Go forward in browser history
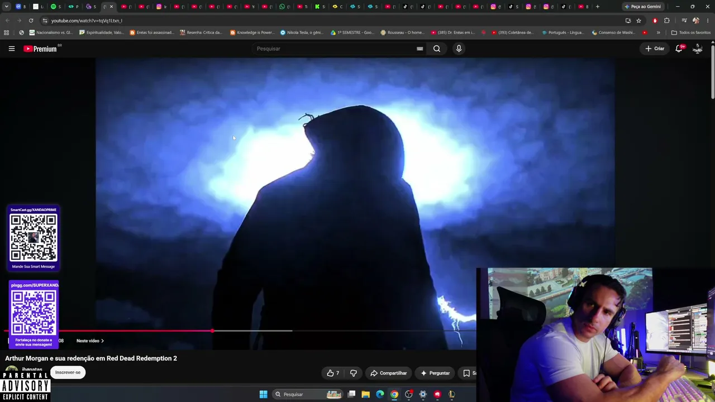 19,21
